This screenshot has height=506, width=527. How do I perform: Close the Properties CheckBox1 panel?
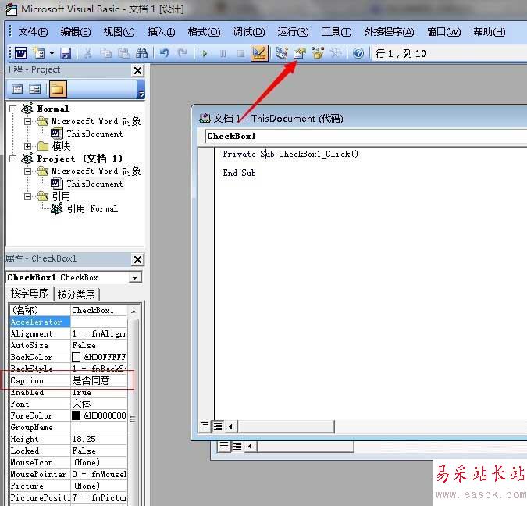pos(137,259)
